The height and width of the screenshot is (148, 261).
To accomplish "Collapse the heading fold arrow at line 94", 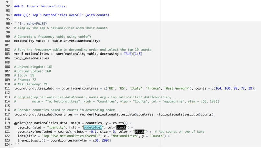I will coord(11,15).
